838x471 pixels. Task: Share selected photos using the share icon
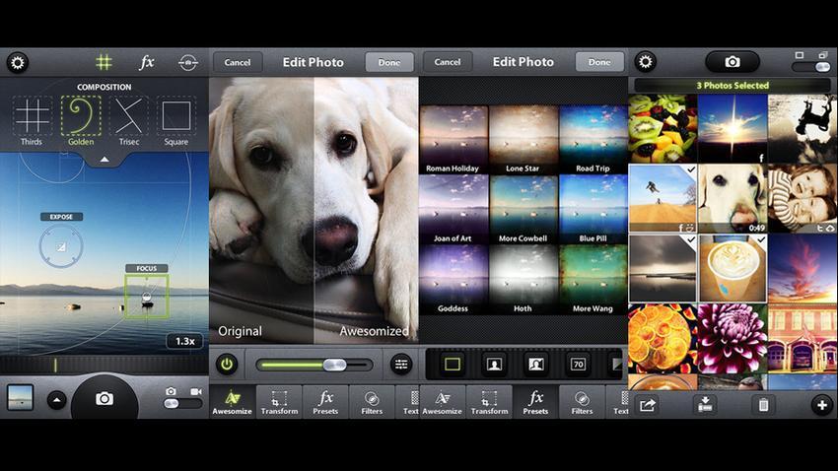[648, 404]
